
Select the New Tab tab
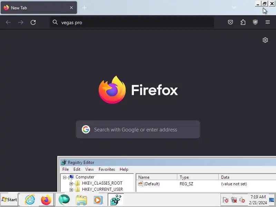tap(39, 8)
